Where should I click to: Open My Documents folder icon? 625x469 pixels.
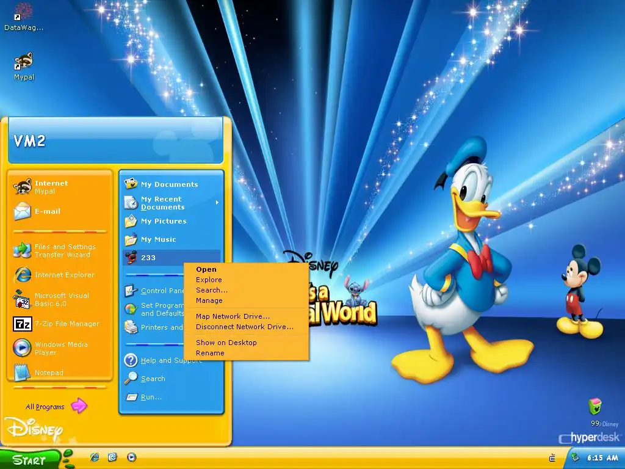(131, 184)
